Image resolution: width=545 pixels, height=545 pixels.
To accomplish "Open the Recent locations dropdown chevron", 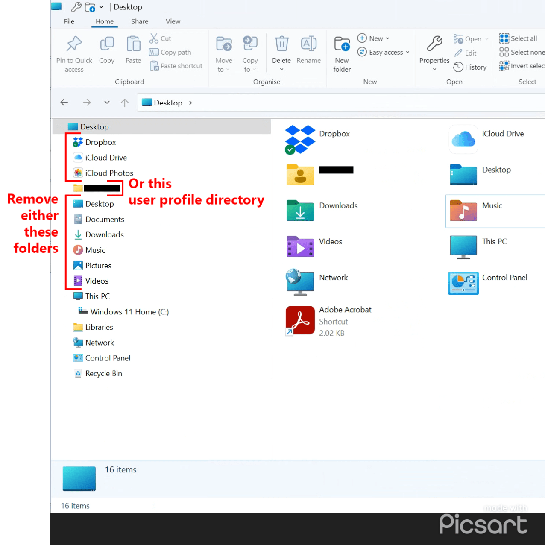I will point(107,103).
